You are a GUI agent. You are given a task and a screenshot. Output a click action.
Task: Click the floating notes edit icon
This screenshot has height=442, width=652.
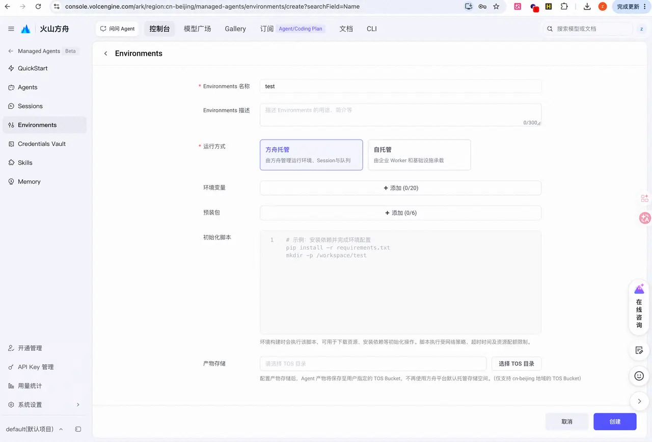(639, 350)
